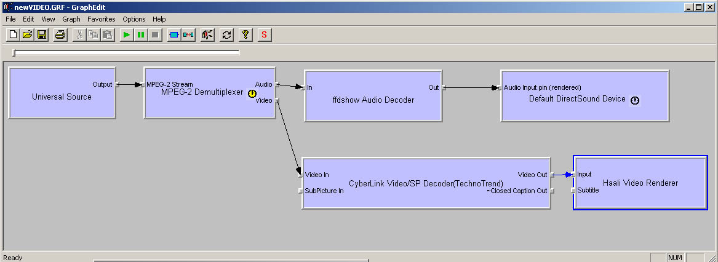Click the seek slider thumb
The image size is (718, 262).
click(14, 53)
